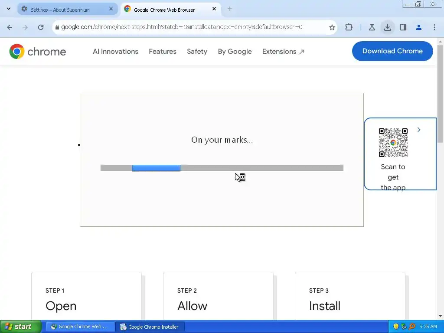Click the browser back arrow
The width and height of the screenshot is (444, 333).
(x=10, y=27)
